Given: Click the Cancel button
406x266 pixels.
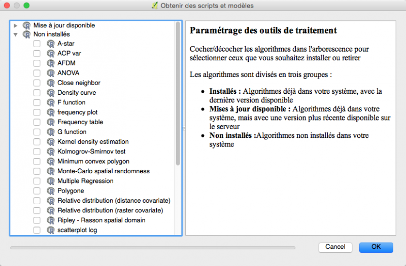Looking at the screenshot, I should pos(335,247).
